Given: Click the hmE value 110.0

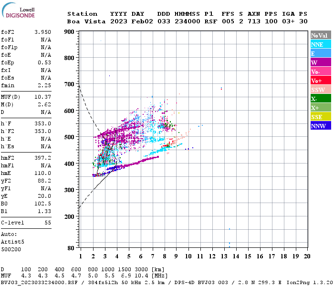Looking at the screenshot, I should pyautogui.click(x=42, y=173).
